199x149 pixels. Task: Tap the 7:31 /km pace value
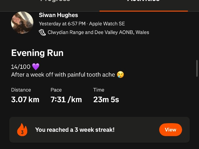66,99
